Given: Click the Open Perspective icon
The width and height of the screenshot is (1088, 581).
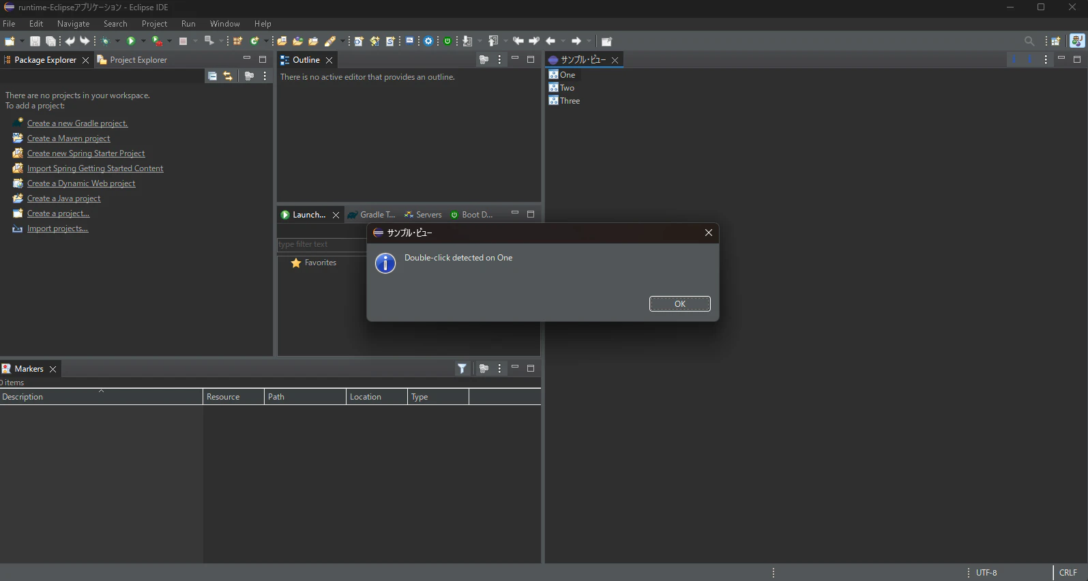Looking at the screenshot, I should [1056, 42].
